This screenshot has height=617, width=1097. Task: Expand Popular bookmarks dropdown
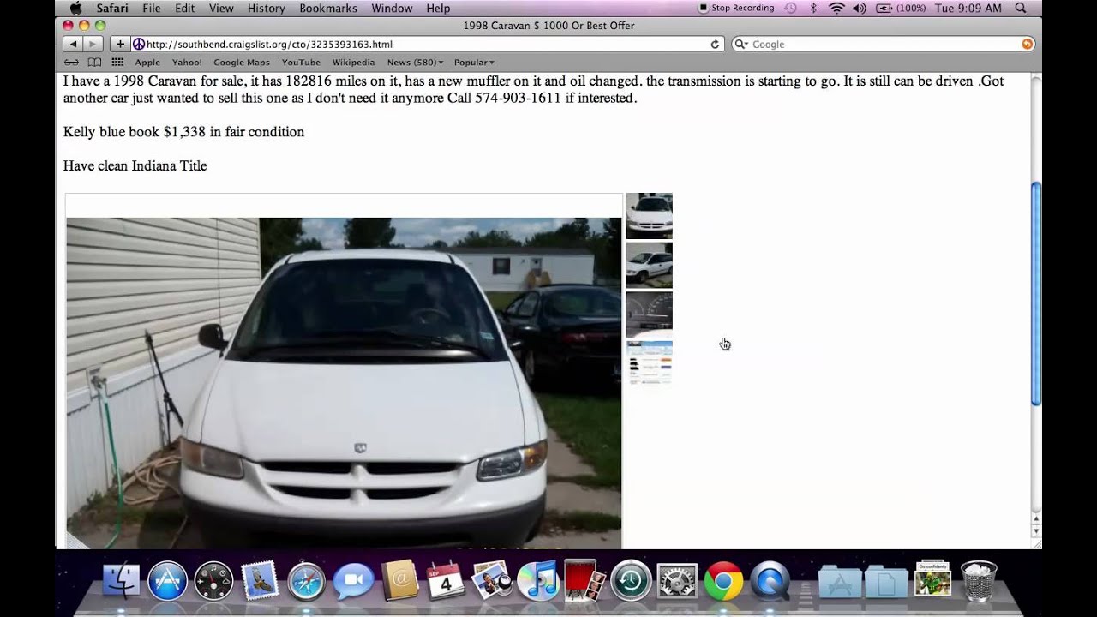click(x=474, y=63)
